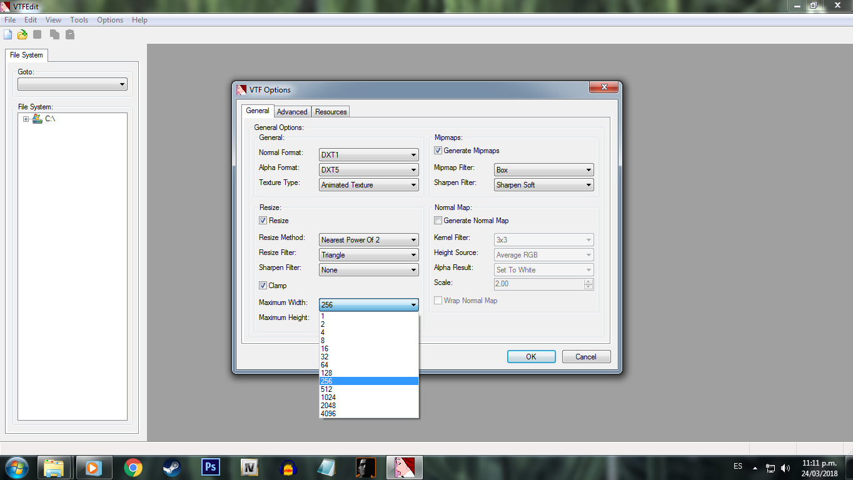
Task: Launch the media player from the taskbar
Action: (x=93, y=467)
